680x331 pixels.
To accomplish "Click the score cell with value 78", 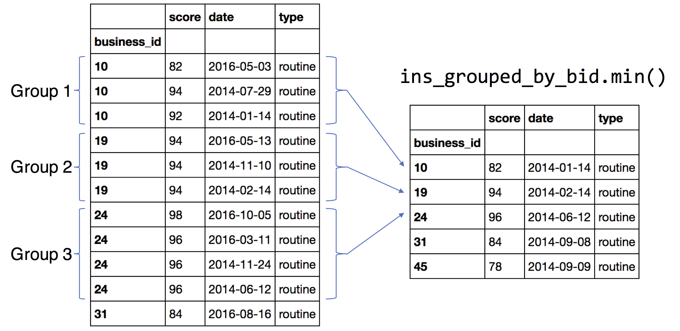I will pyautogui.click(x=495, y=266).
